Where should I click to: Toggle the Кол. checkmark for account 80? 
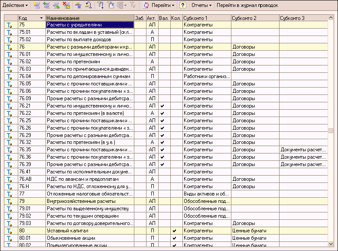click(x=174, y=231)
